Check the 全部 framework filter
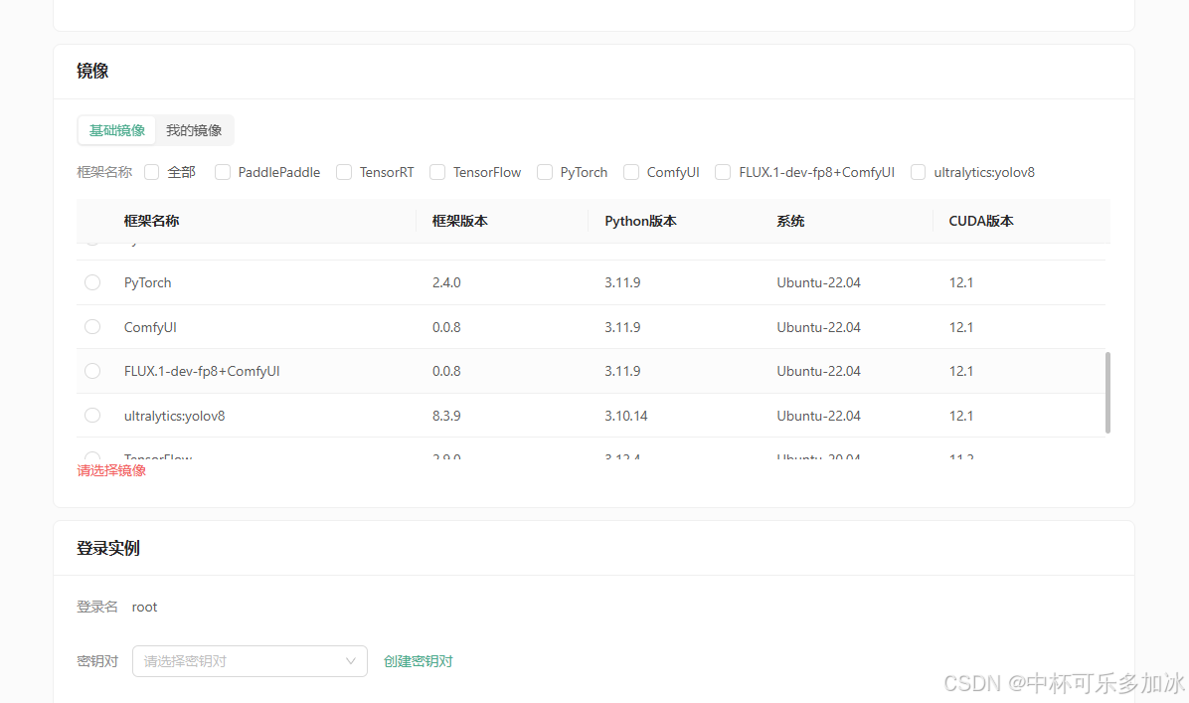Viewport: 1189px width, 703px height. click(x=152, y=172)
